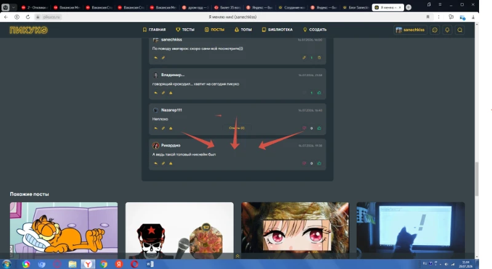Viewport: 492px width, 269px height.
Task: Open the БИБЛИОТЕКА menu item
Action: point(277,29)
